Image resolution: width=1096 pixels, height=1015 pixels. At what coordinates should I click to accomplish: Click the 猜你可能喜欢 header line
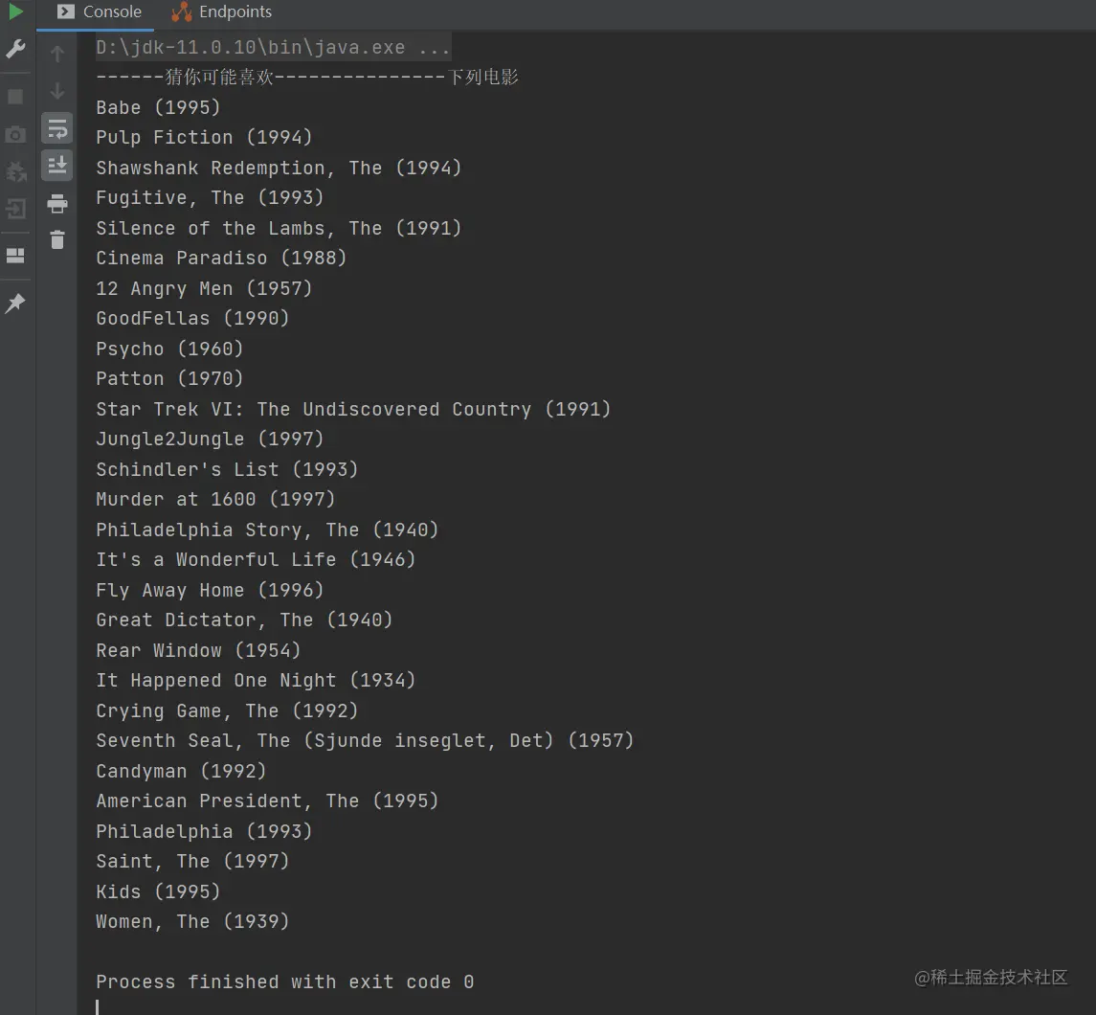(307, 77)
